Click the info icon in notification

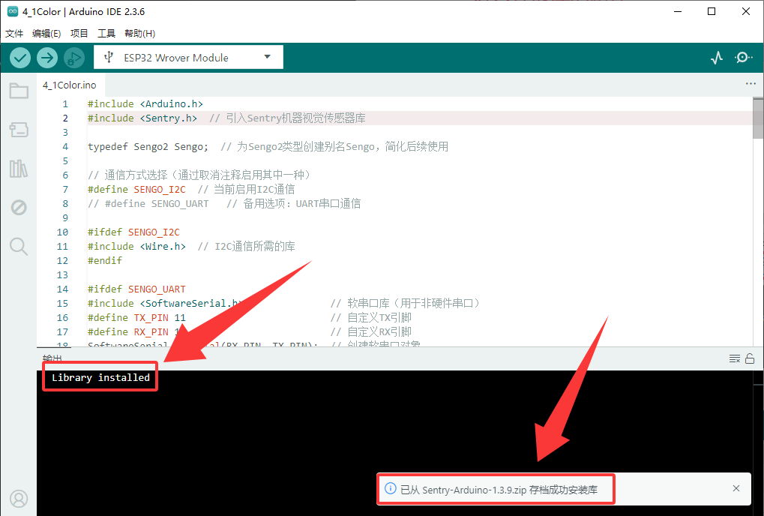[391, 488]
